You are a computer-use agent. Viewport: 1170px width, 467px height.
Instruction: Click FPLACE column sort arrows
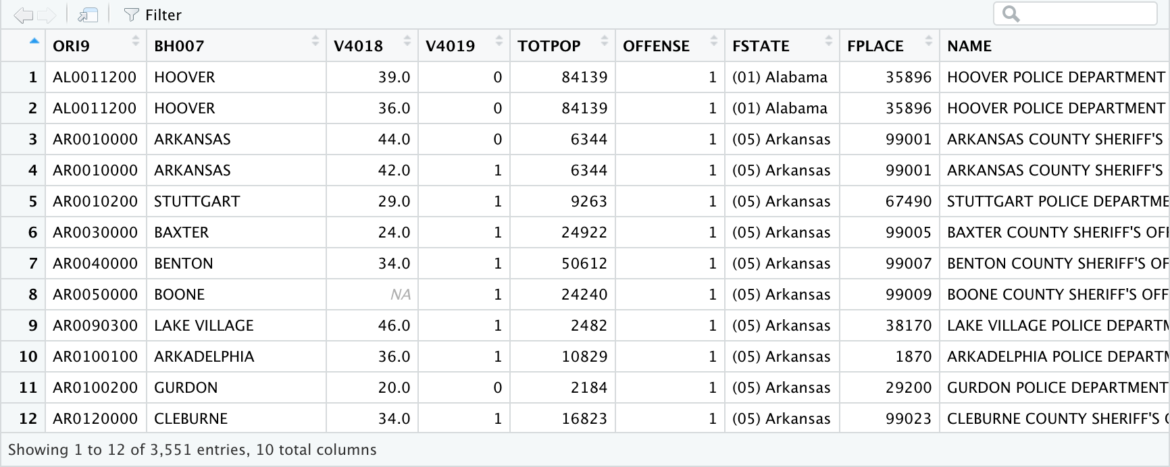click(928, 41)
